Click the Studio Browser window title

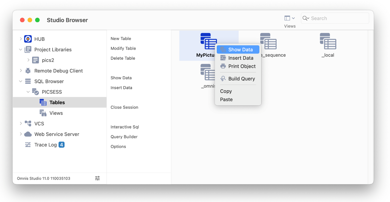point(67,20)
